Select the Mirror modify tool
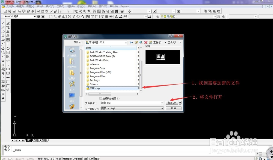Viewport: 273px width, 160px height. (8, 31)
